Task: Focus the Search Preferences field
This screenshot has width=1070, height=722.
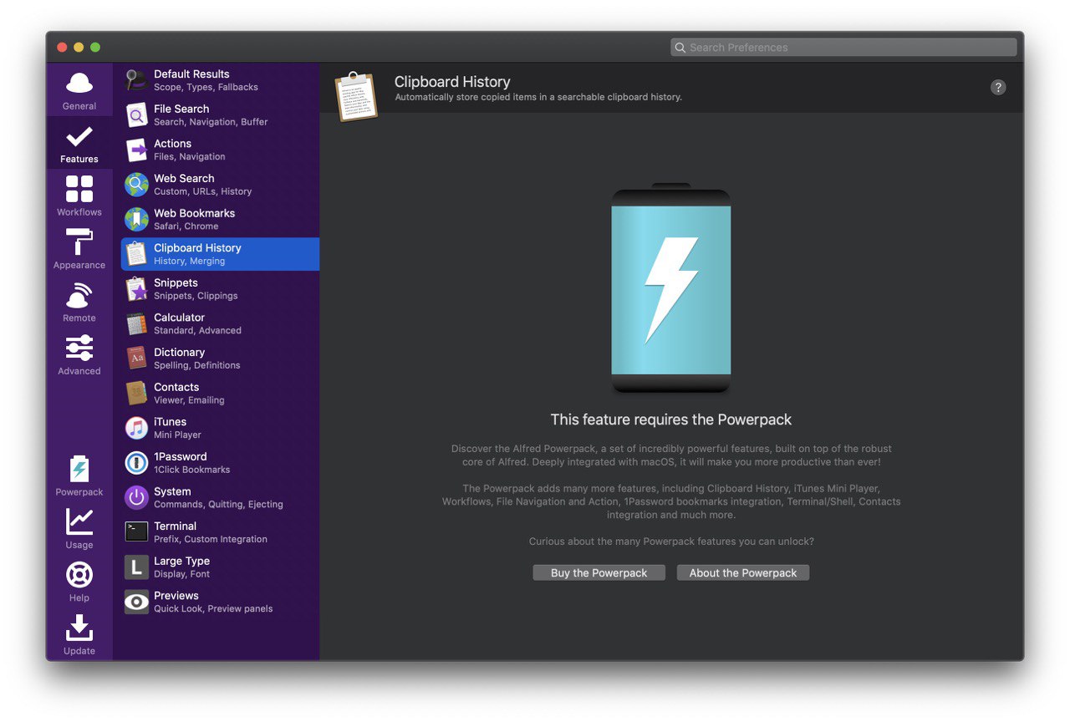Action: pyautogui.click(x=843, y=48)
